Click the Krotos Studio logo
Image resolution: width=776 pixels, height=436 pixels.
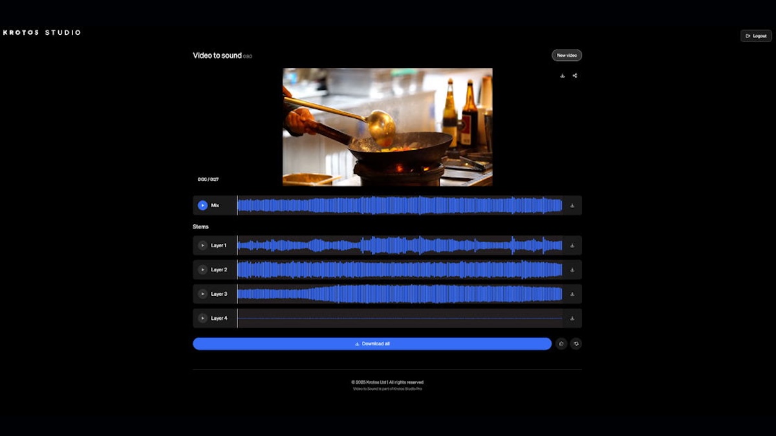coord(41,32)
